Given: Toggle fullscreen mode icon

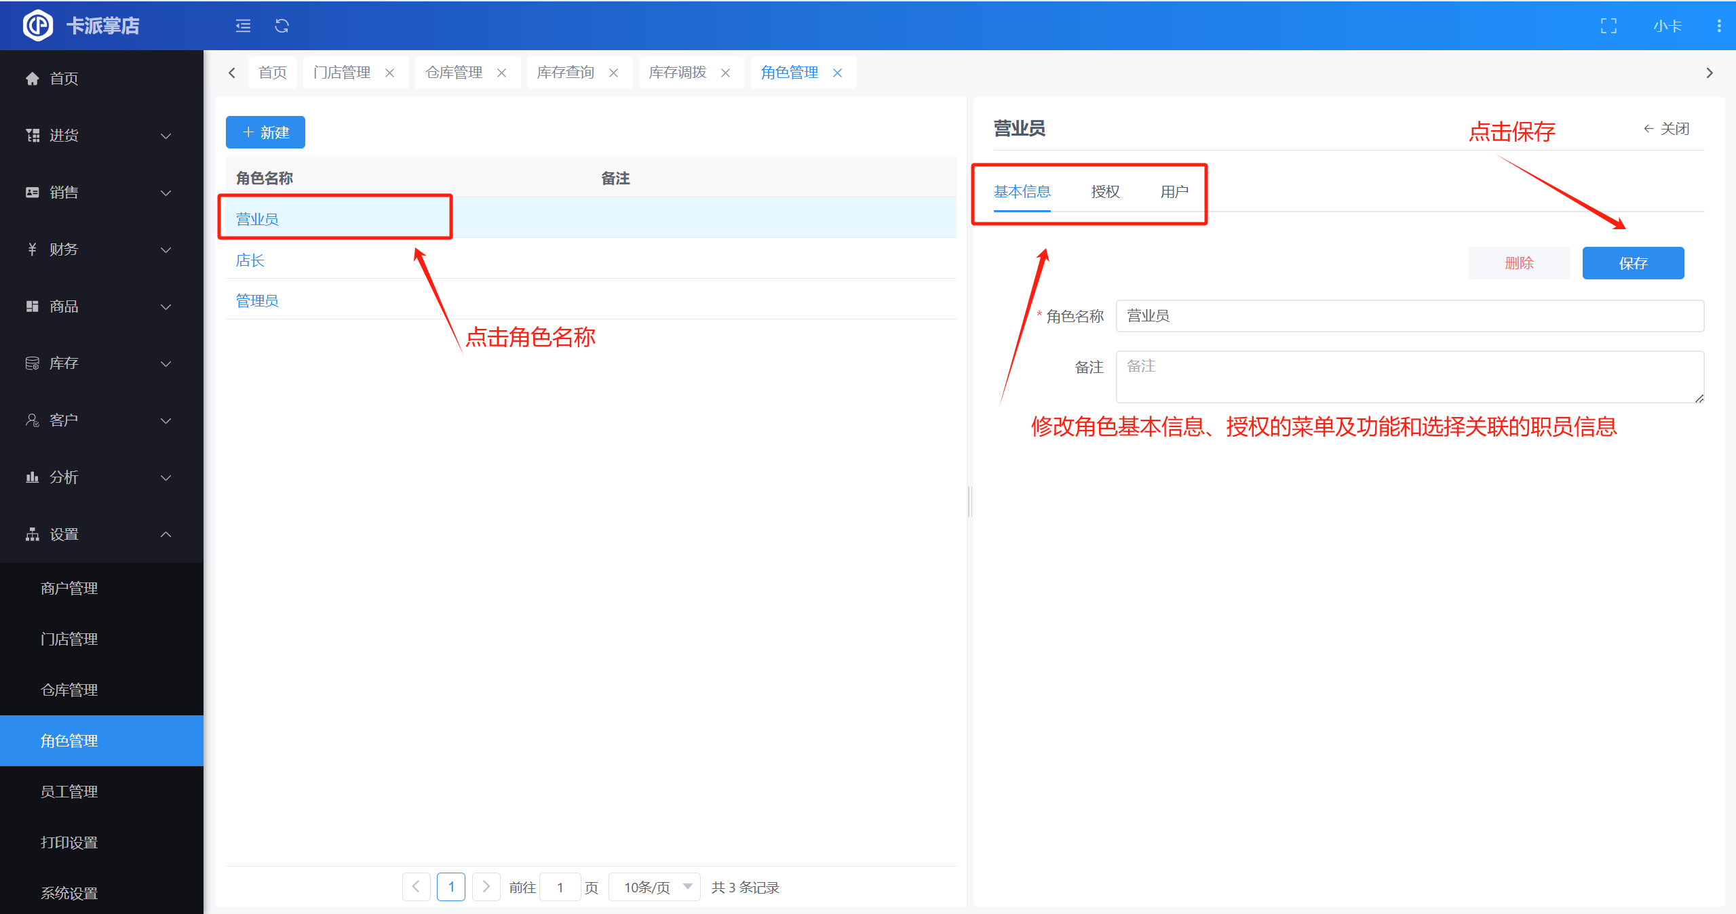Looking at the screenshot, I should pos(1608,26).
